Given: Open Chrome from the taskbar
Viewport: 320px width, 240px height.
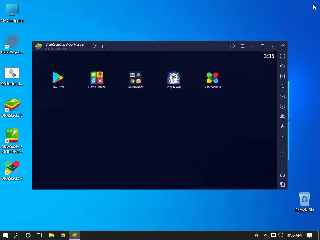Looking at the screenshot, I should point(63,235).
